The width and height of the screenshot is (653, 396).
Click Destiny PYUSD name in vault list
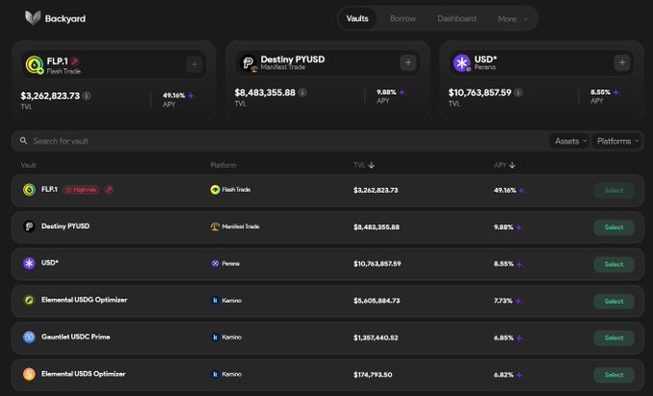click(65, 226)
